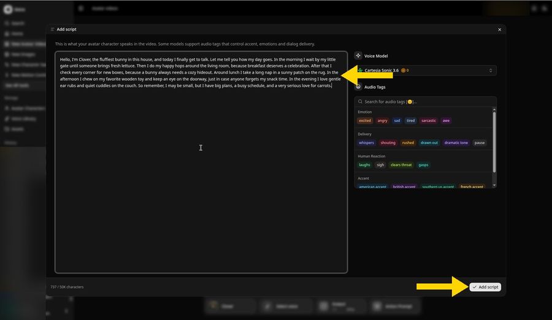Viewport: 552px width, 320px height.
Task: Close the Add script dialog
Action: pyautogui.click(x=499, y=29)
